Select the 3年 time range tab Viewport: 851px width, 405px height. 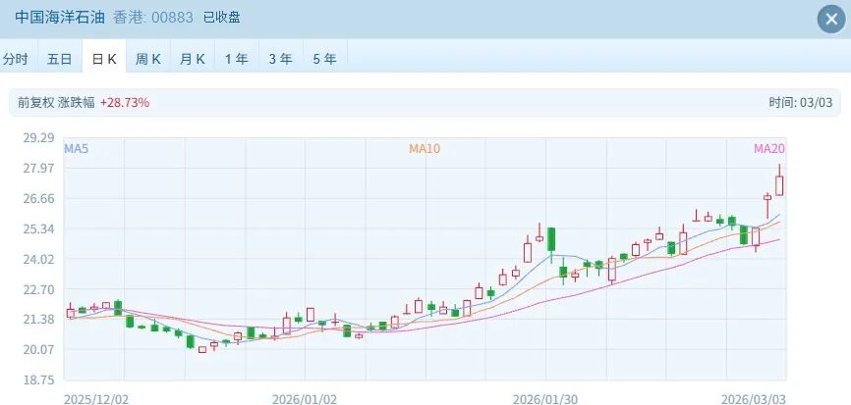280,59
